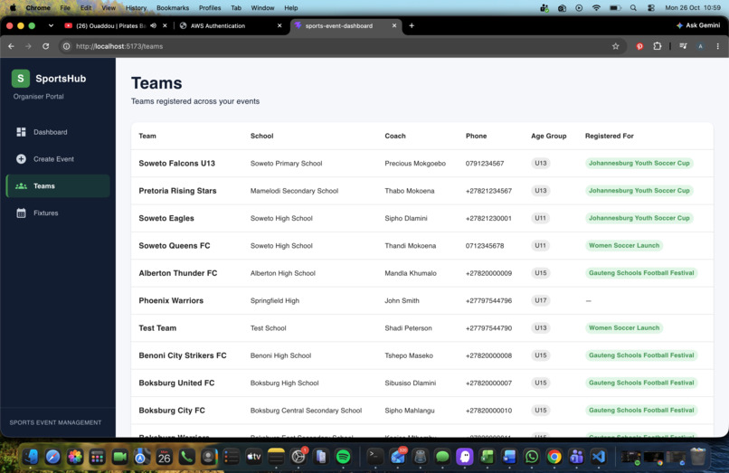This screenshot has height=473, width=729.
Task: Bookmark this page with the star icon
Action: pyautogui.click(x=616, y=46)
